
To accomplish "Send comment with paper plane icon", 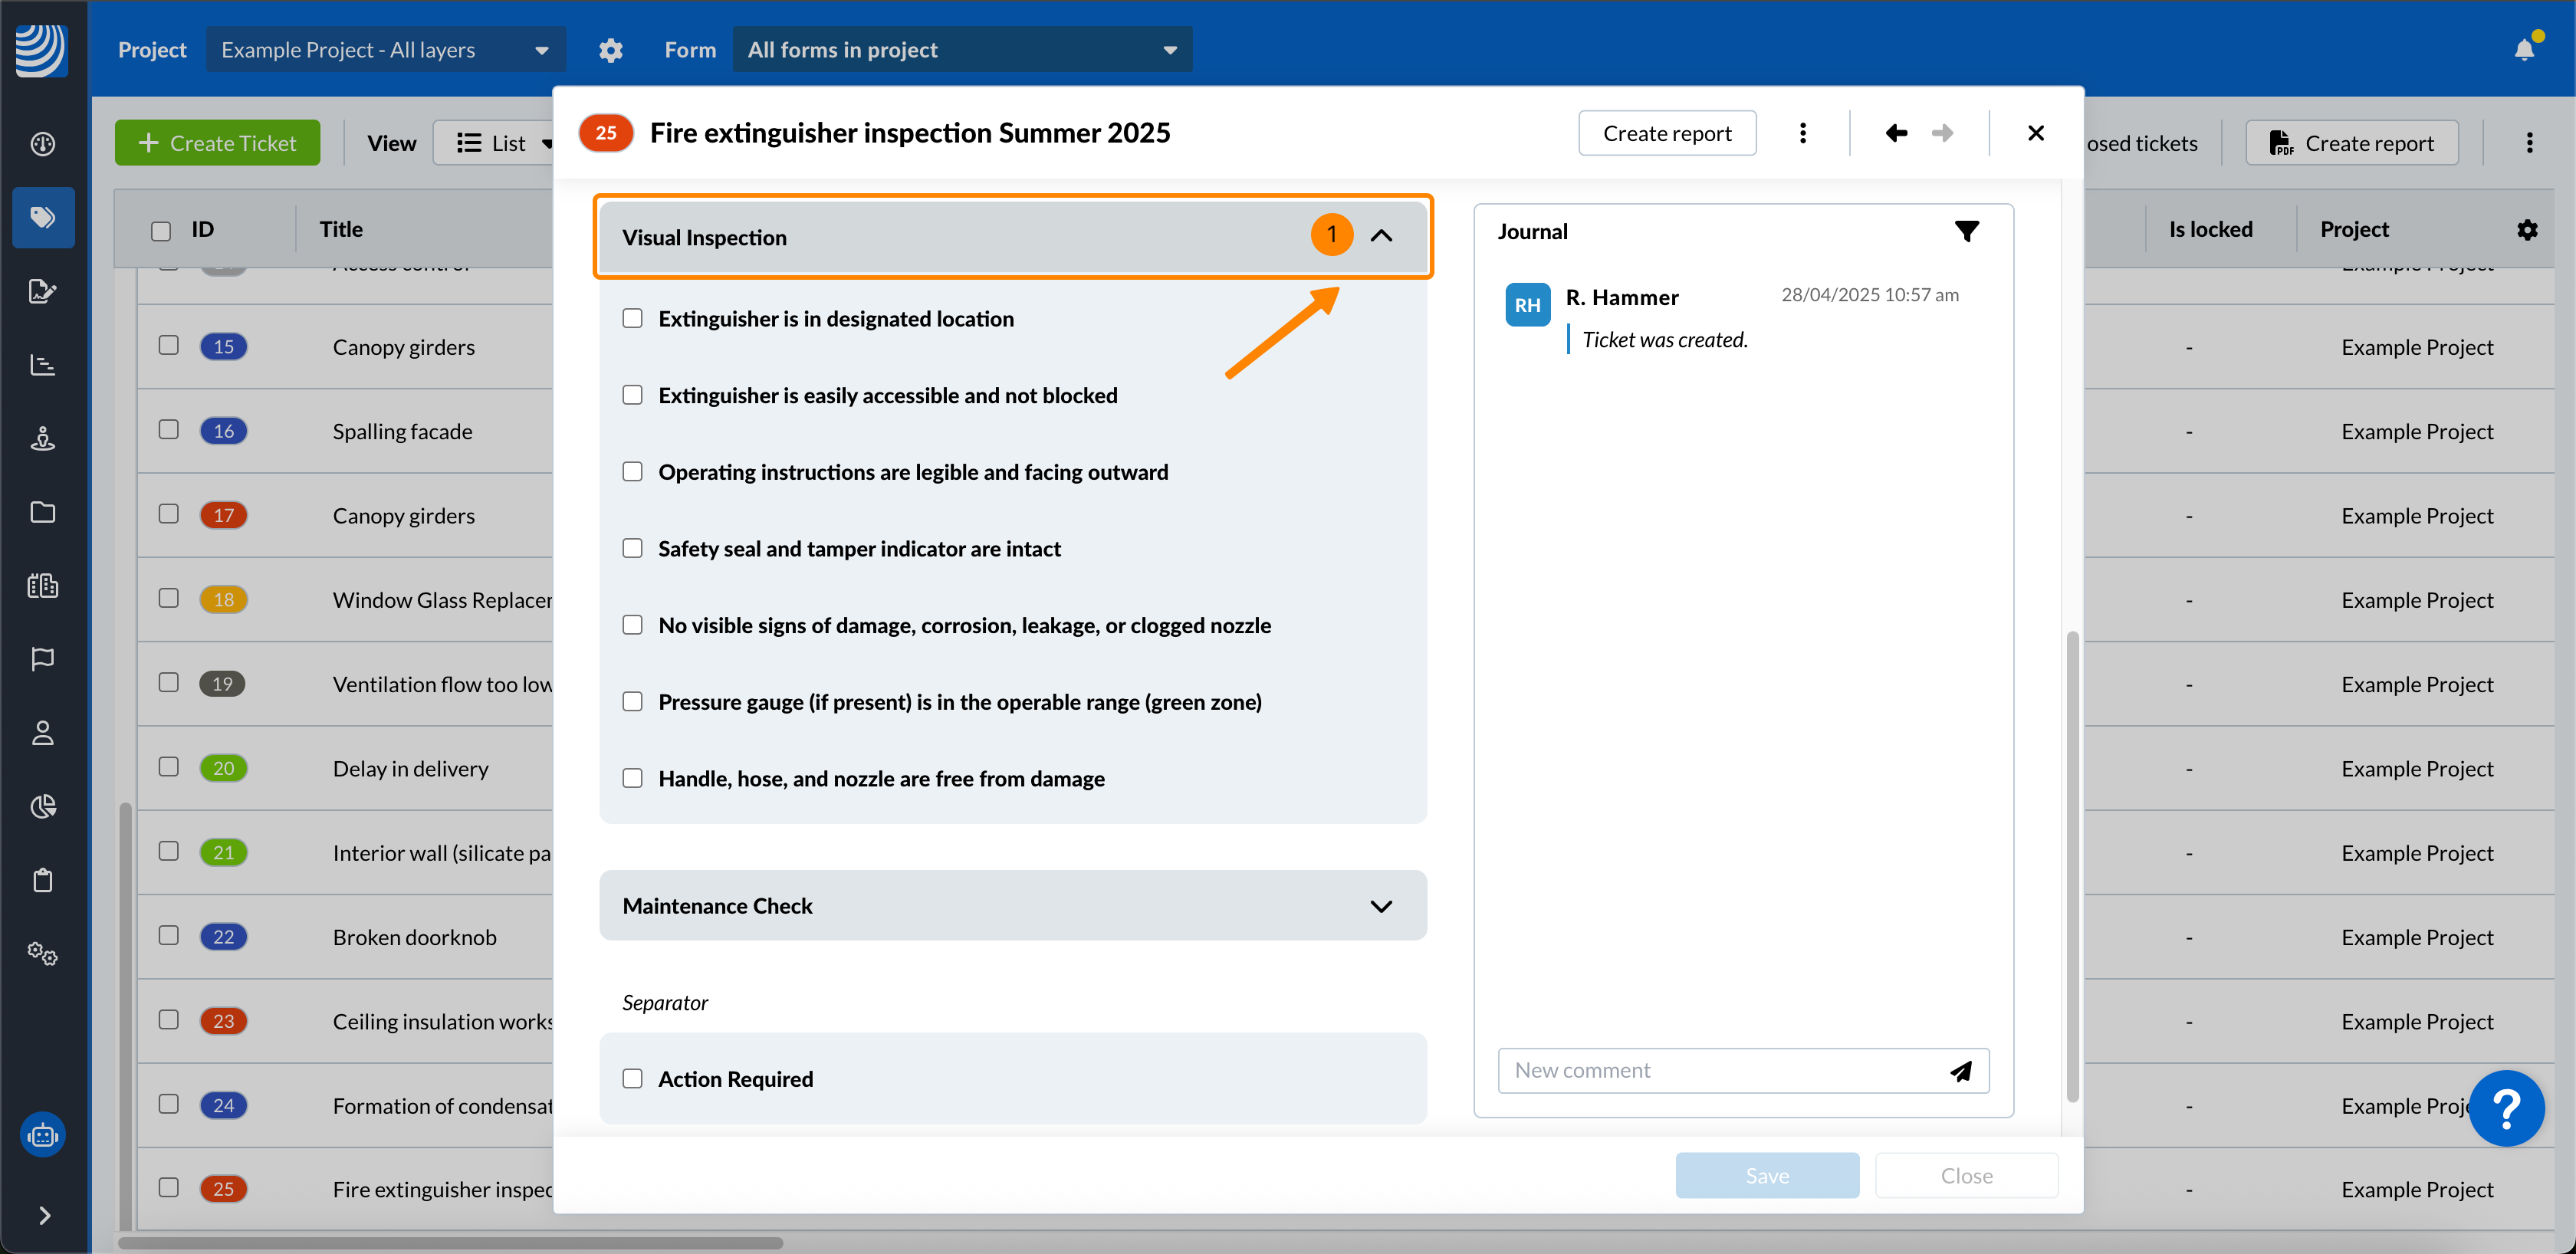I will 1960,1071.
